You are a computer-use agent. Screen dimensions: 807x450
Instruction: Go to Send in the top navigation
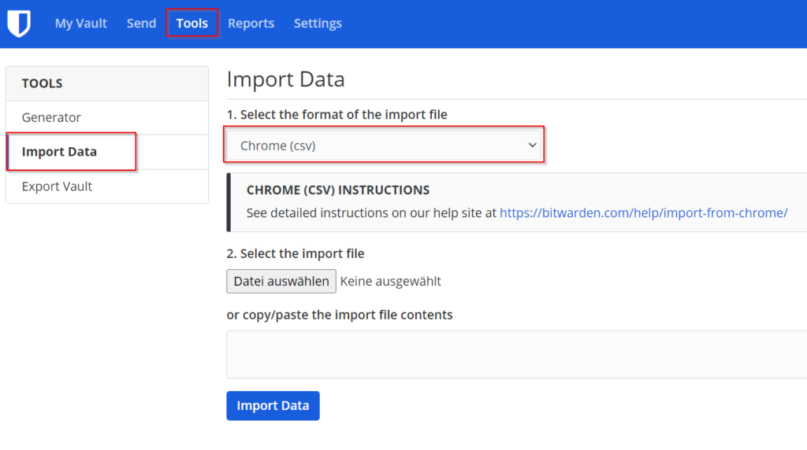tap(141, 24)
